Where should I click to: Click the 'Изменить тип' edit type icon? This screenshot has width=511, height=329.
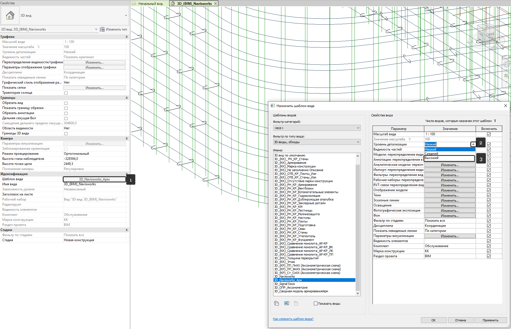coord(102,29)
